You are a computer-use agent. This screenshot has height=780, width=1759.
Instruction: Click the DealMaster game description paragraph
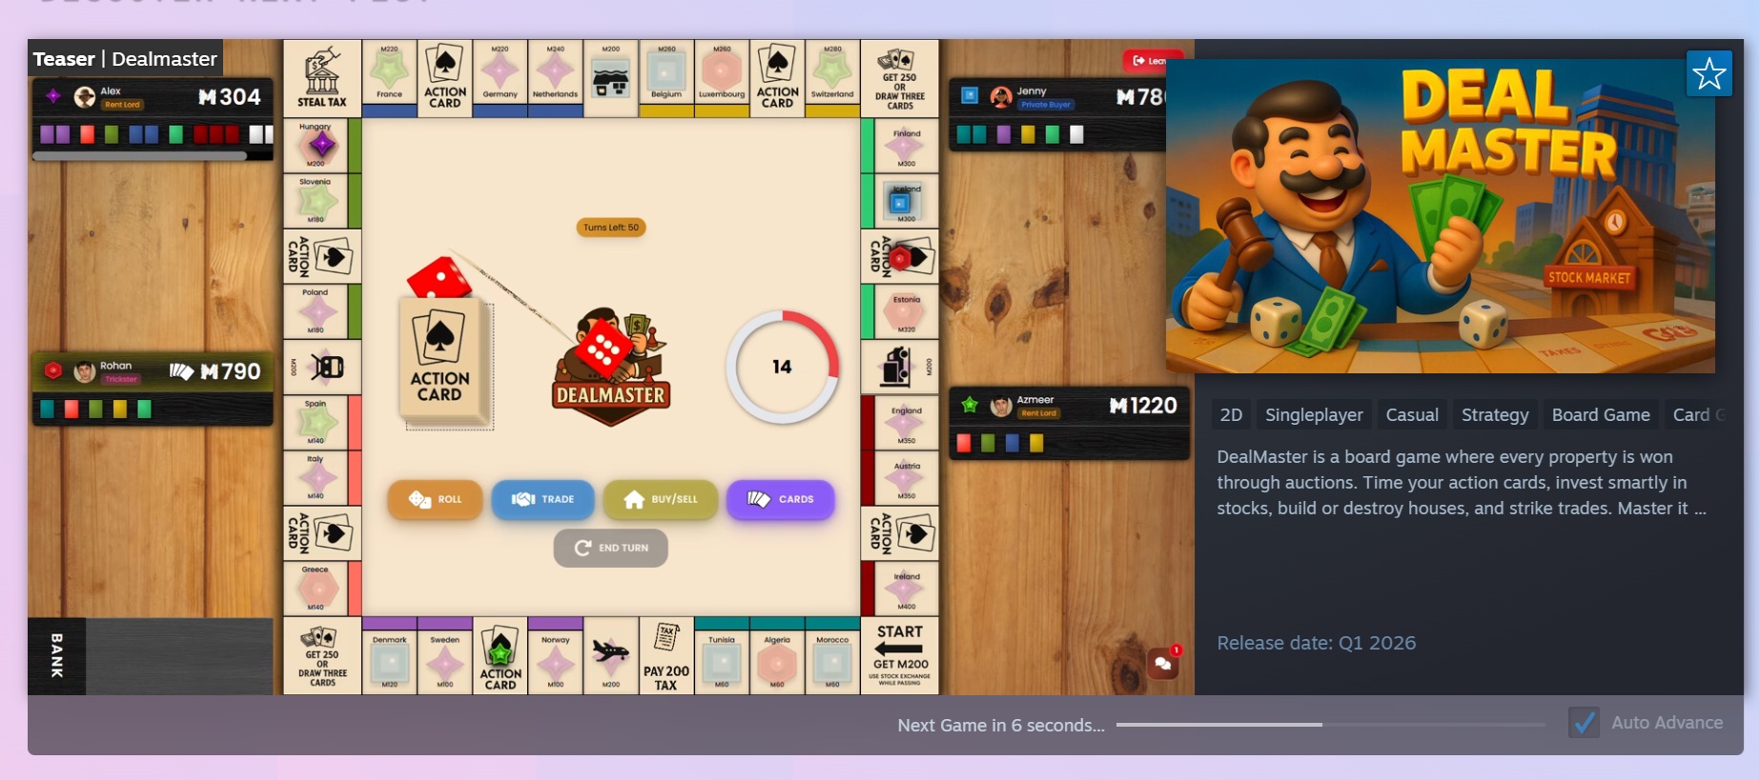coord(1462,483)
